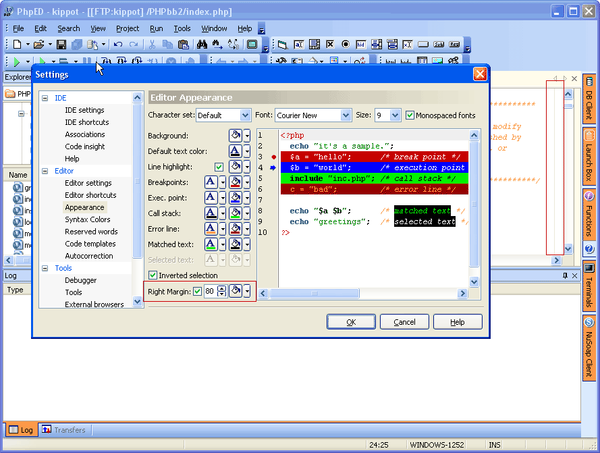
Task: Click the Open folder toolbar icon
Action: click(x=38, y=45)
